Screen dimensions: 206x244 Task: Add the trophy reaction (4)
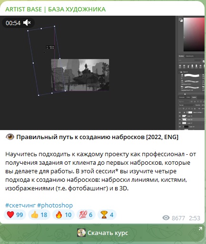[x=107, y=215]
